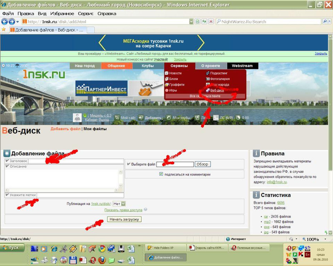Open the Веб-диск link in Сервисы menu
This screenshot has height=266, width=333.
(x=217, y=90)
